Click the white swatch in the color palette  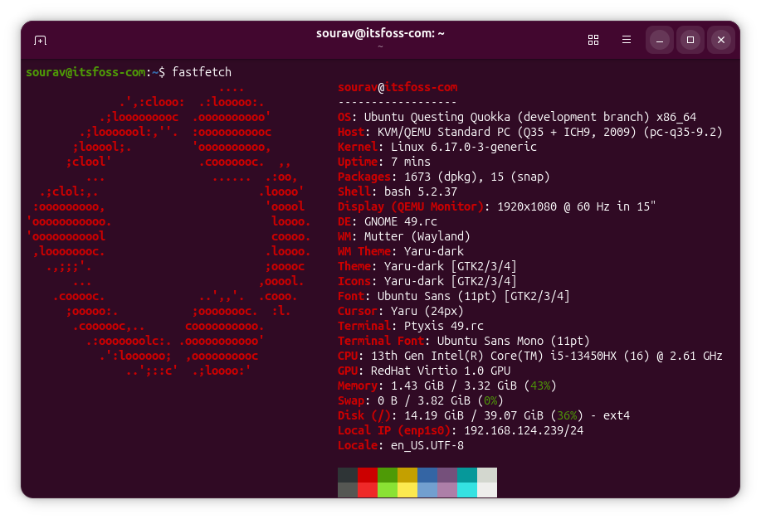(485, 482)
